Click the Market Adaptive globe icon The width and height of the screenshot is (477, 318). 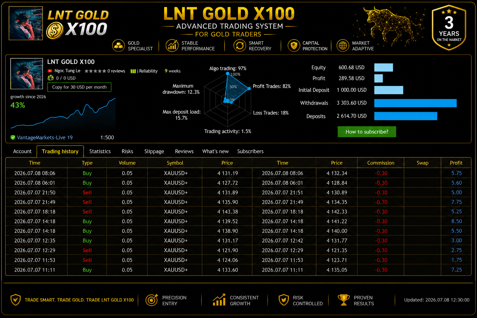click(343, 45)
